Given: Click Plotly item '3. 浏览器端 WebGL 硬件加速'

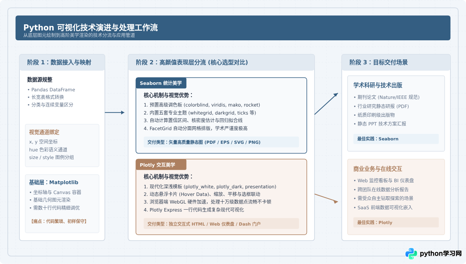Looking at the screenshot, I should tap(207, 202).
